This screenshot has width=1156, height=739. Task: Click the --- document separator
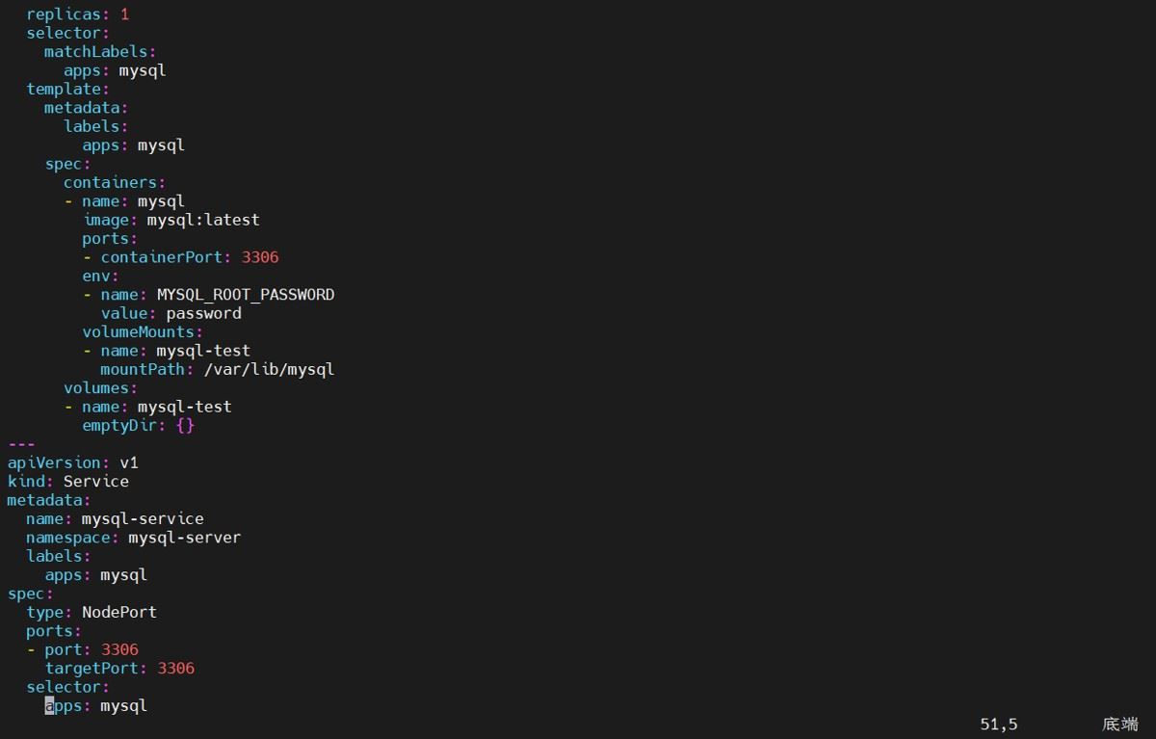click(21, 444)
